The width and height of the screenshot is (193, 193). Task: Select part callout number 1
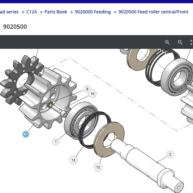tap(56, 142)
